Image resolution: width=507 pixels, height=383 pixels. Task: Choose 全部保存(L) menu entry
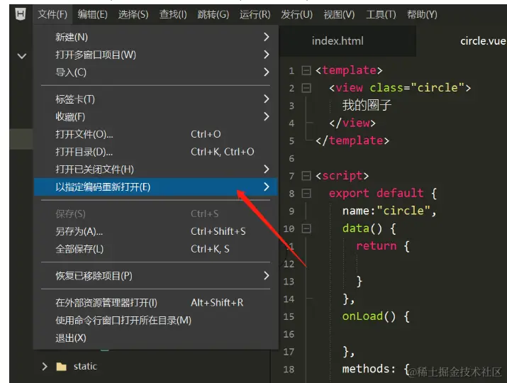(156, 249)
